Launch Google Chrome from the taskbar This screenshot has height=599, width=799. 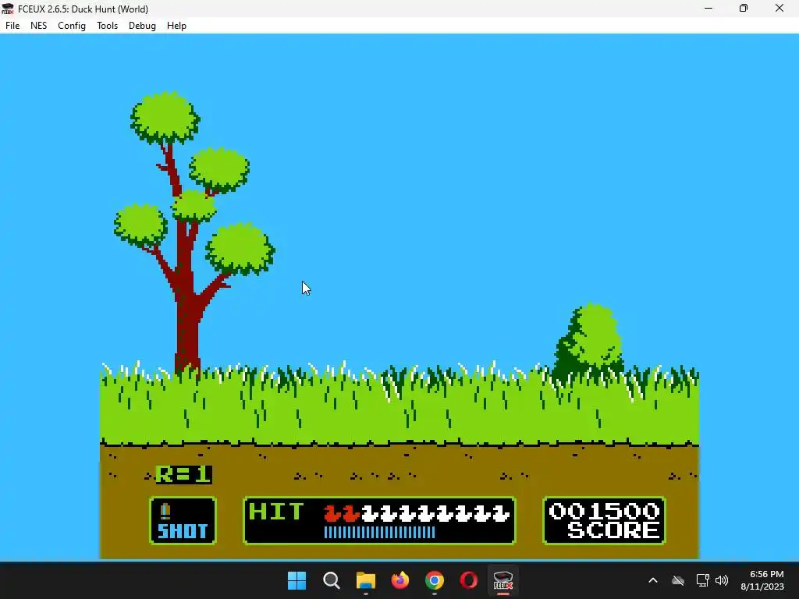click(434, 580)
